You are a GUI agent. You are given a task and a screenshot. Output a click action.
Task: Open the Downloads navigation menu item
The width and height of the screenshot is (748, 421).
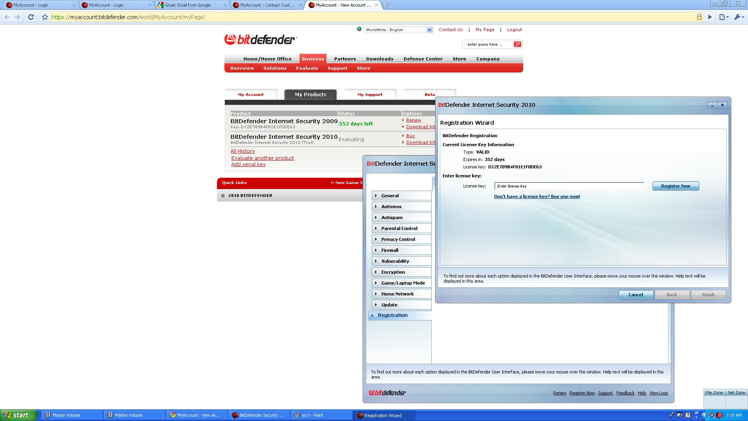click(x=379, y=59)
